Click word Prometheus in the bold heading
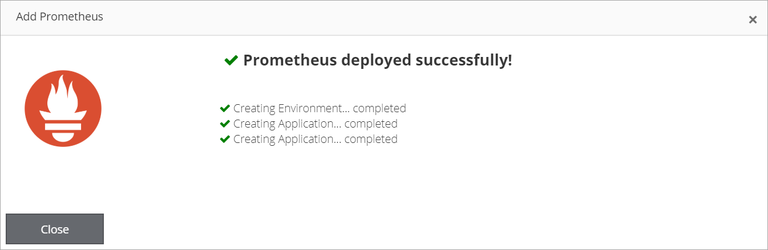Image resolution: width=768 pixels, height=250 pixels. pos(290,60)
